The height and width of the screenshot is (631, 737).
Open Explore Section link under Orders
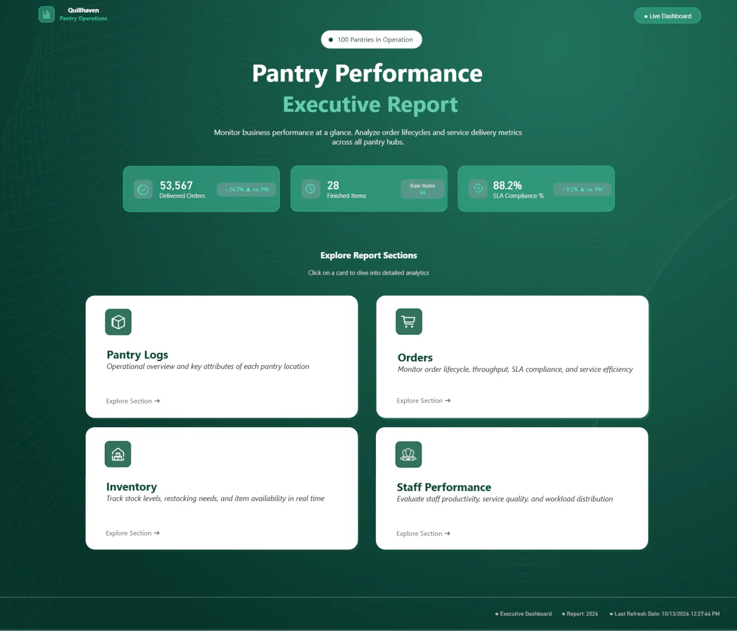click(x=424, y=401)
